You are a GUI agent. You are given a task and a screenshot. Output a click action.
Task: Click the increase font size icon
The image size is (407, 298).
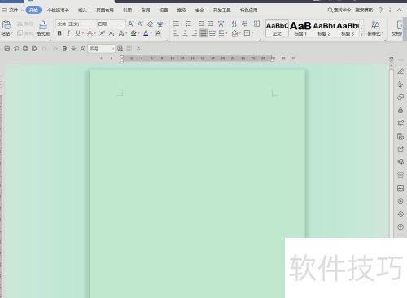pyautogui.click(x=131, y=24)
